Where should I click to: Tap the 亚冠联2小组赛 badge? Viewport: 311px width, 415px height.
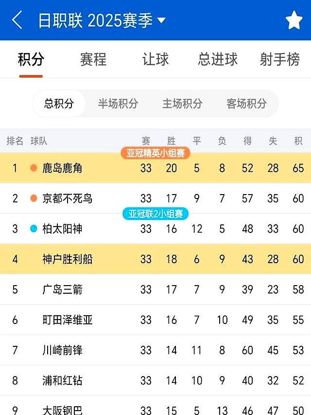[x=155, y=214]
